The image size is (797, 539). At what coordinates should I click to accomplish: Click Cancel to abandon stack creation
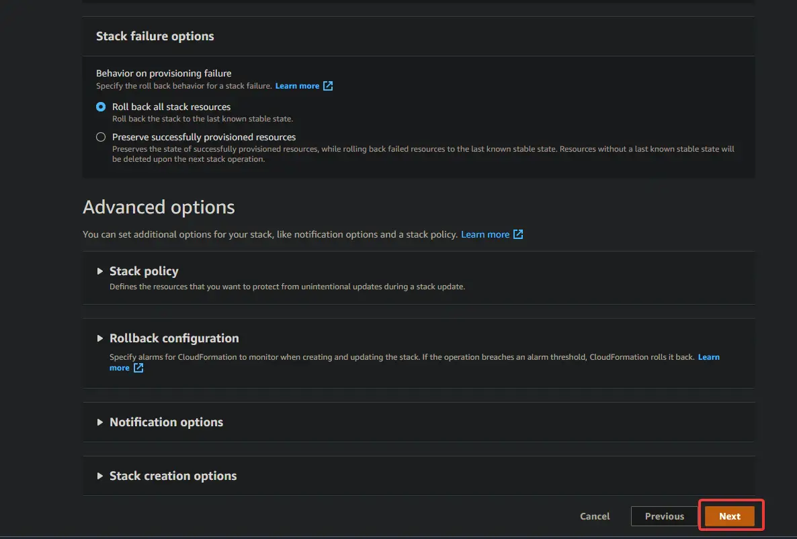(x=594, y=516)
